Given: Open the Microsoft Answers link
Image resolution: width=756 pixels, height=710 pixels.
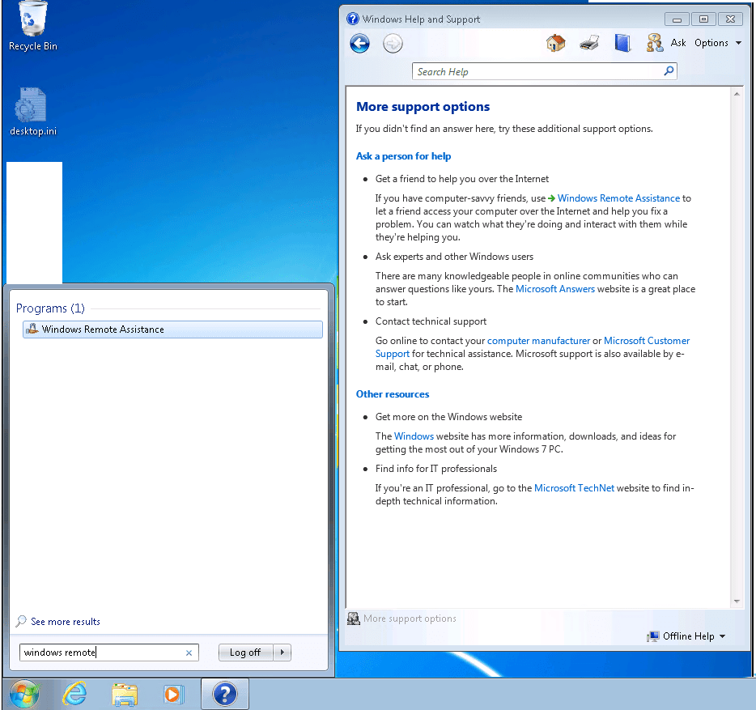Looking at the screenshot, I should tap(555, 289).
